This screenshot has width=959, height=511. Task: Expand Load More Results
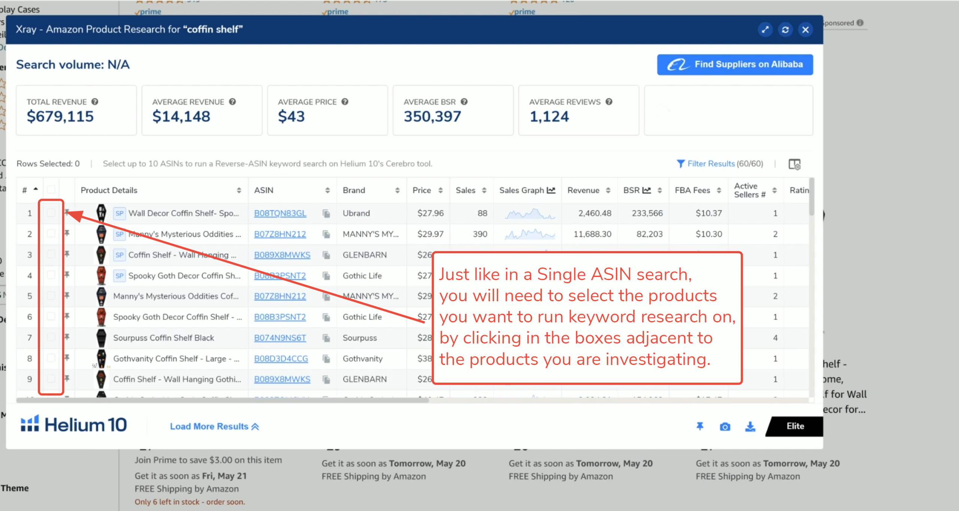[x=214, y=426]
